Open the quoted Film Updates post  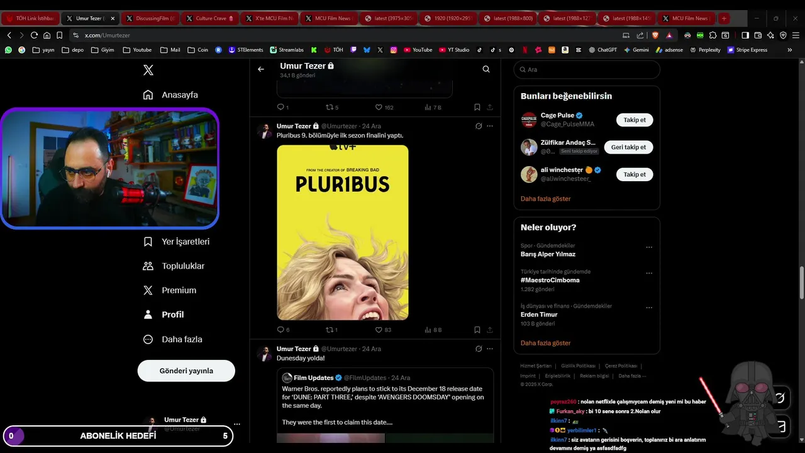tap(386, 405)
